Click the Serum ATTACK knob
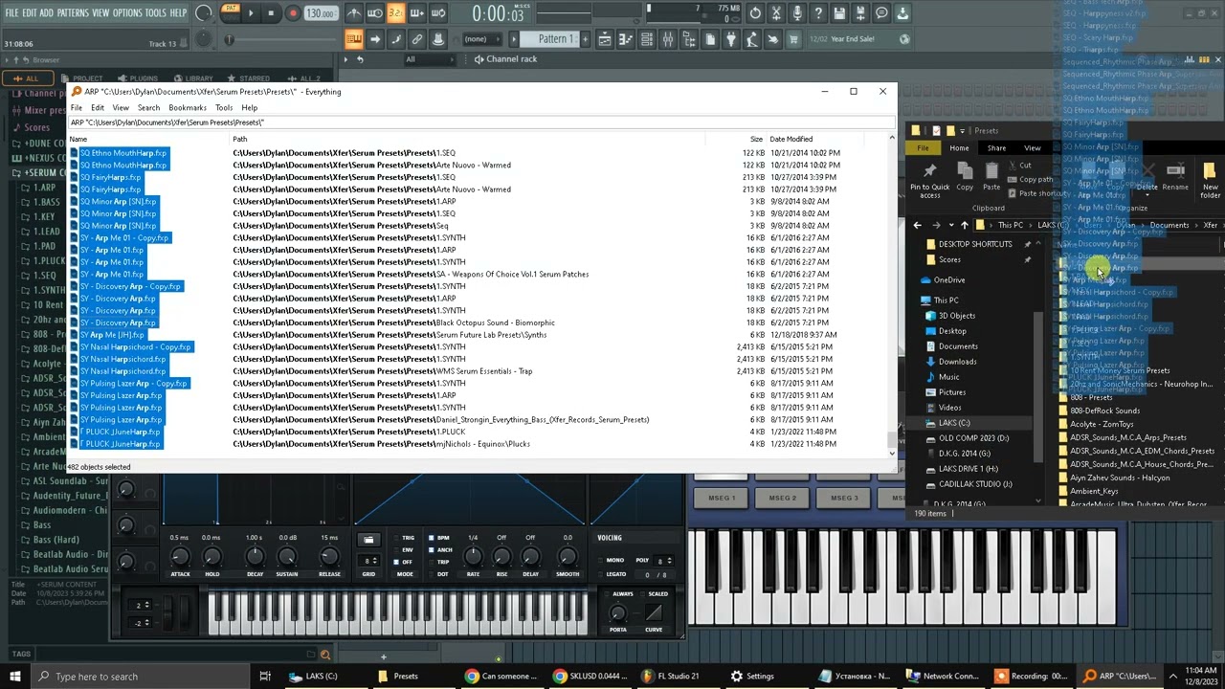Screen dimensions: 1225x689 point(180,558)
